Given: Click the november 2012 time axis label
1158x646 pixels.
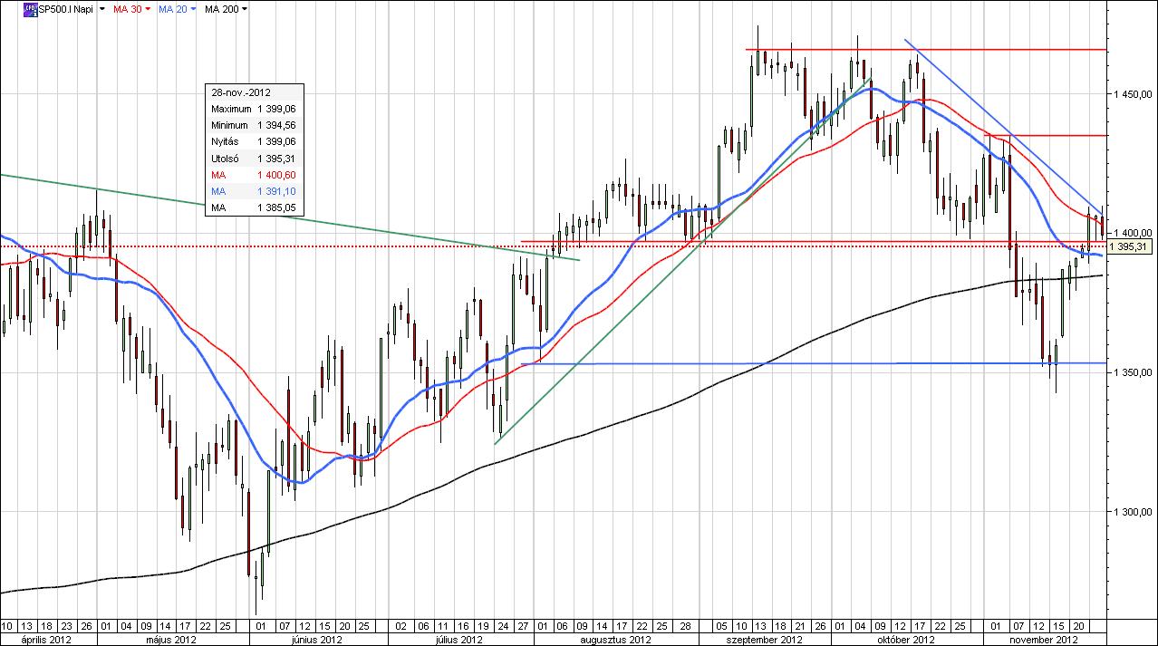Looking at the screenshot, I should pos(1044,640).
